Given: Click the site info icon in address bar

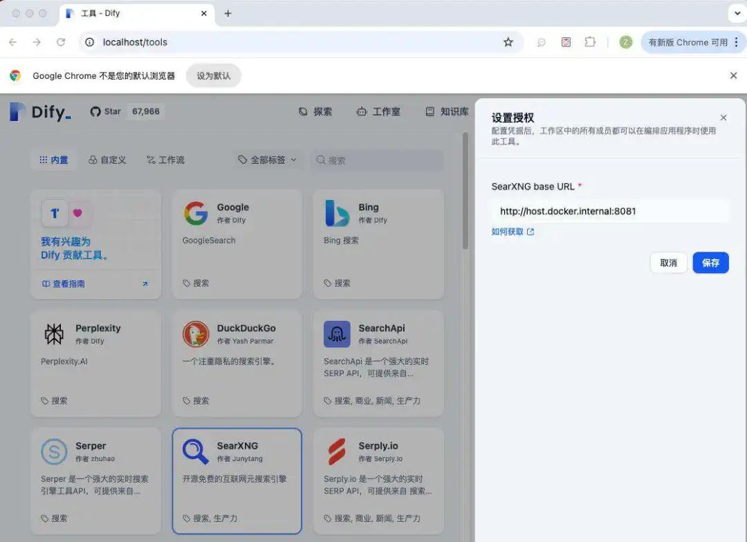Looking at the screenshot, I should [89, 42].
